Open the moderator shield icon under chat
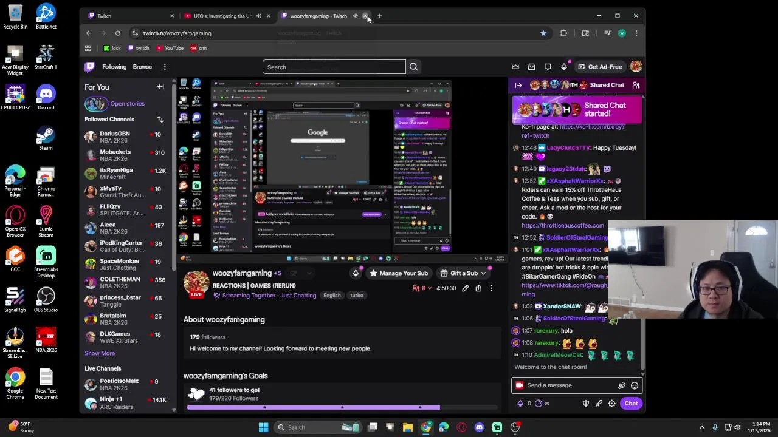Image resolution: width=778 pixels, height=437 pixels. 586,404
